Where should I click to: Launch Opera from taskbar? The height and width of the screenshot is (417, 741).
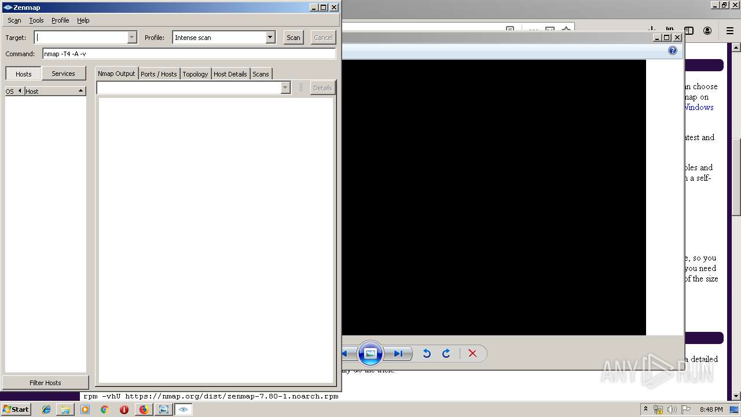point(124,409)
